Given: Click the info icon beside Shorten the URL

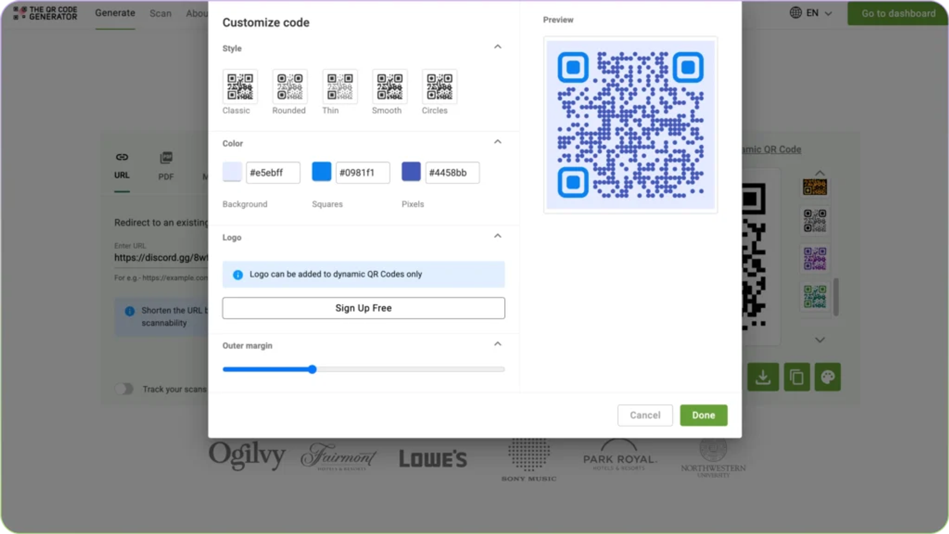Looking at the screenshot, I should click(x=129, y=311).
